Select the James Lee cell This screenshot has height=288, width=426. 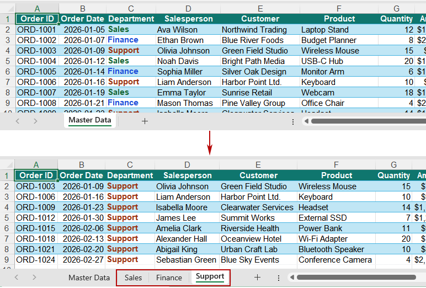tap(187, 218)
